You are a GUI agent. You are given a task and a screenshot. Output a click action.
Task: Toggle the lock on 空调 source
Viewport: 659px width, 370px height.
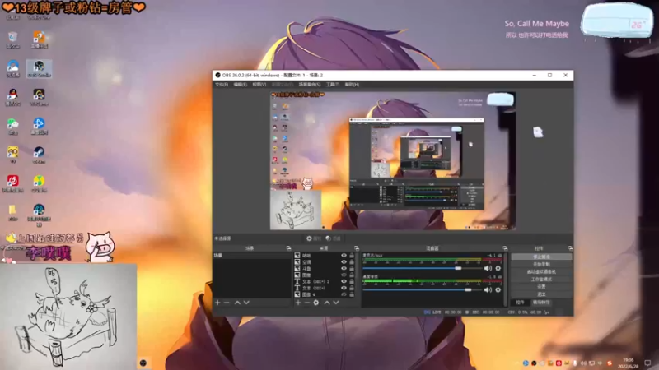(x=352, y=261)
